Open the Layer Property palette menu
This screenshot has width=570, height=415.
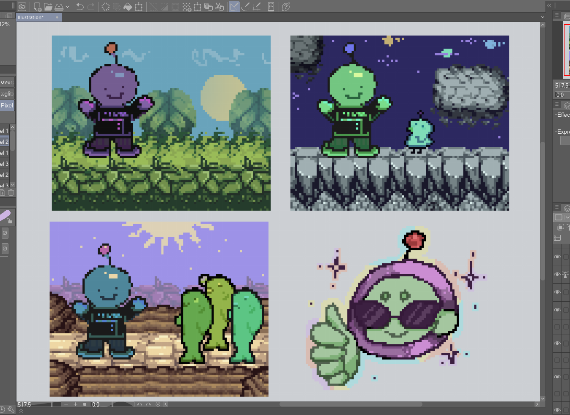pos(557,104)
